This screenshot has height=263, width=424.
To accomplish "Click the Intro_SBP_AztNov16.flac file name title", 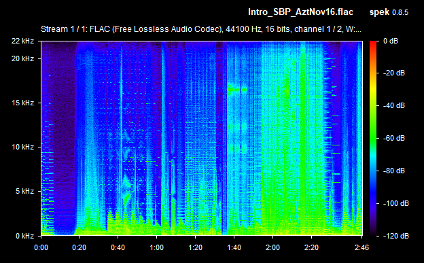I will pyautogui.click(x=301, y=12).
